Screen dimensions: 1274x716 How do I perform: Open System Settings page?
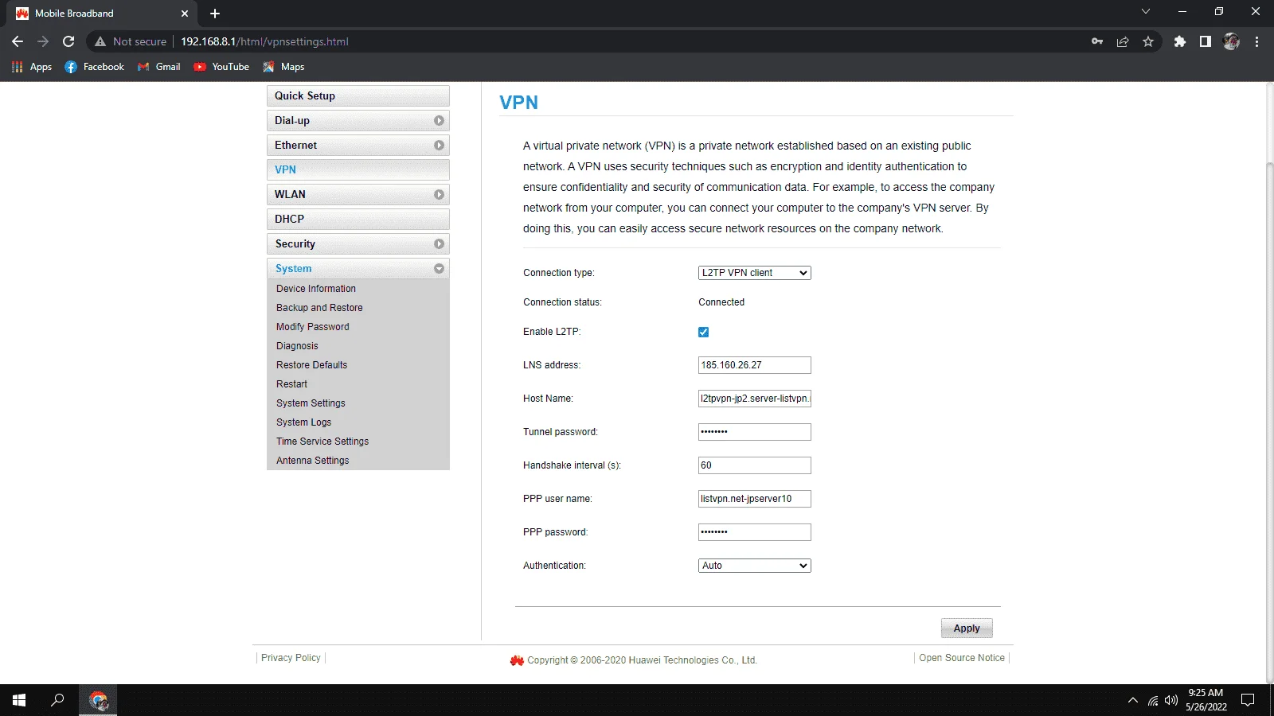coord(311,403)
